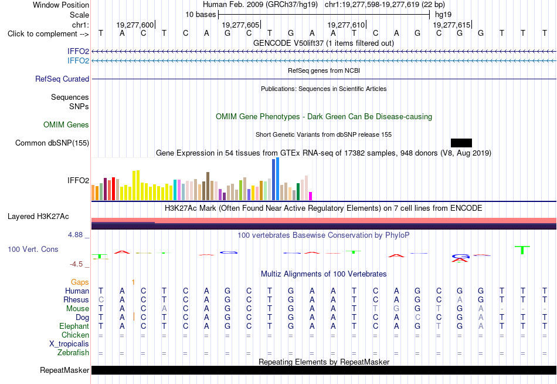This screenshot has width=557, height=384.
Task: Click the orange '1' in Gaps row
Action: point(133,282)
